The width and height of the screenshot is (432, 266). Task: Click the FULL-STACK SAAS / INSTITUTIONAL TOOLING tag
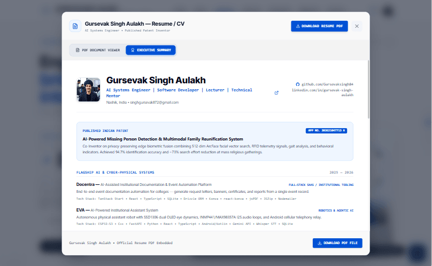pyautogui.click(x=321, y=185)
